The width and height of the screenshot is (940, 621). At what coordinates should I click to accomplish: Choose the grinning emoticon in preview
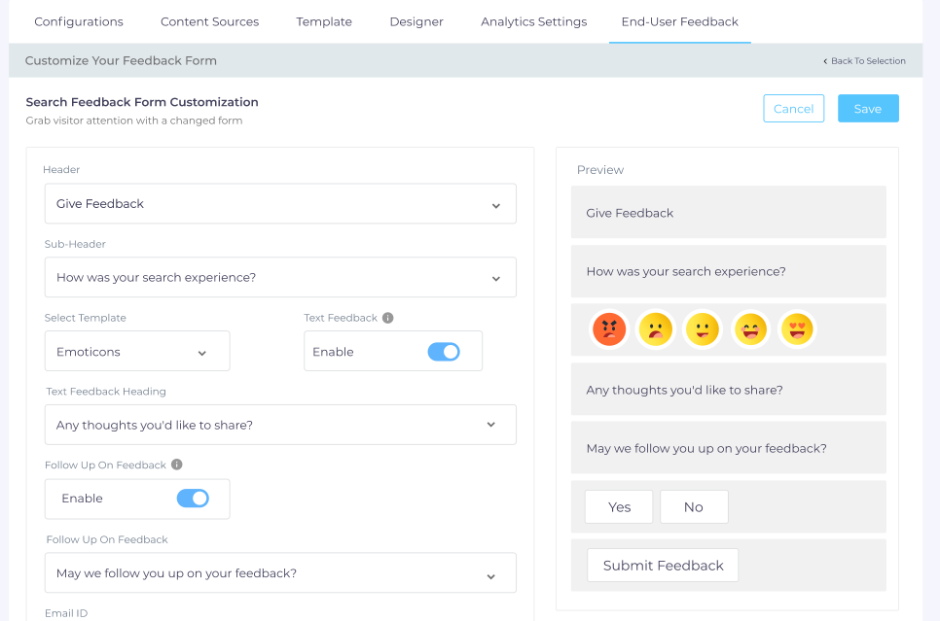tap(750, 329)
